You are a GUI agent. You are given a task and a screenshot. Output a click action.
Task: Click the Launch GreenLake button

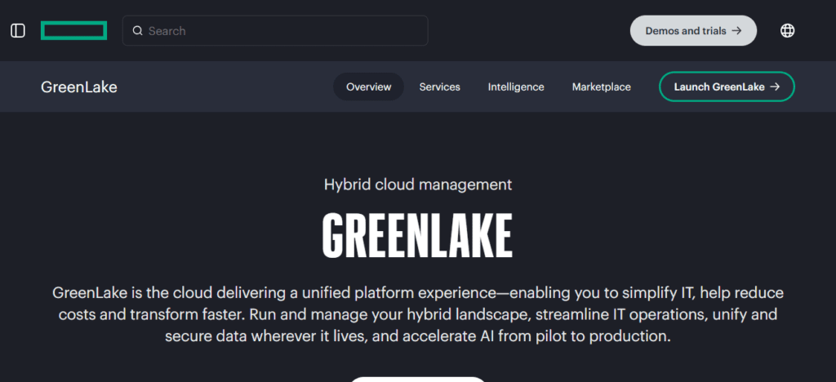pos(727,87)
